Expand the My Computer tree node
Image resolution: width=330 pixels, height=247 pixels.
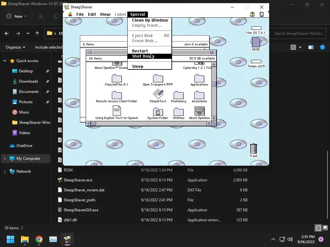click(x=5, y=159)
